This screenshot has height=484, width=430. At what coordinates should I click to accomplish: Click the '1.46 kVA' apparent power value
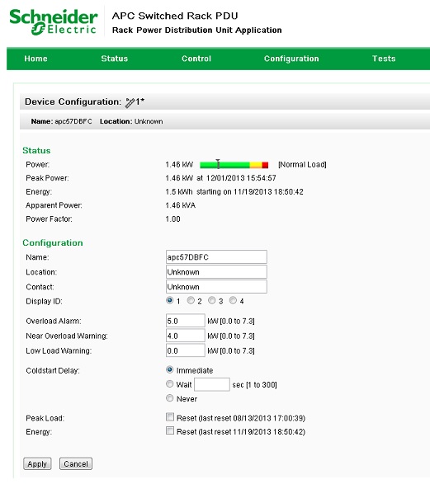click(x=181, y=205)
